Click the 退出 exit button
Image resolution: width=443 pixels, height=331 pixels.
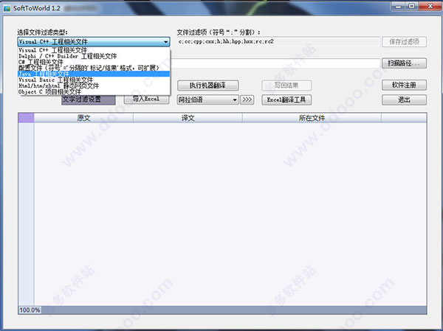404,100
